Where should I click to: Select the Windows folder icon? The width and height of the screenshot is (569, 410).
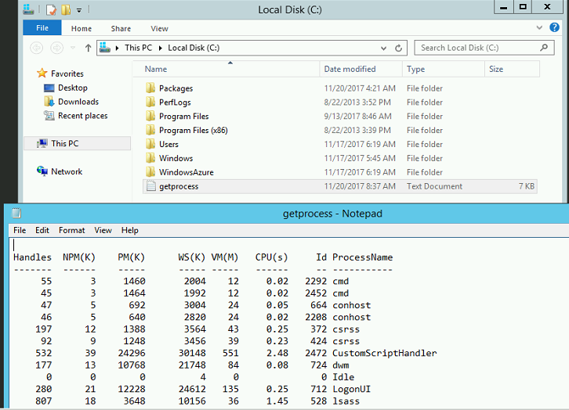pyautogui.click(x=150, y=158)
